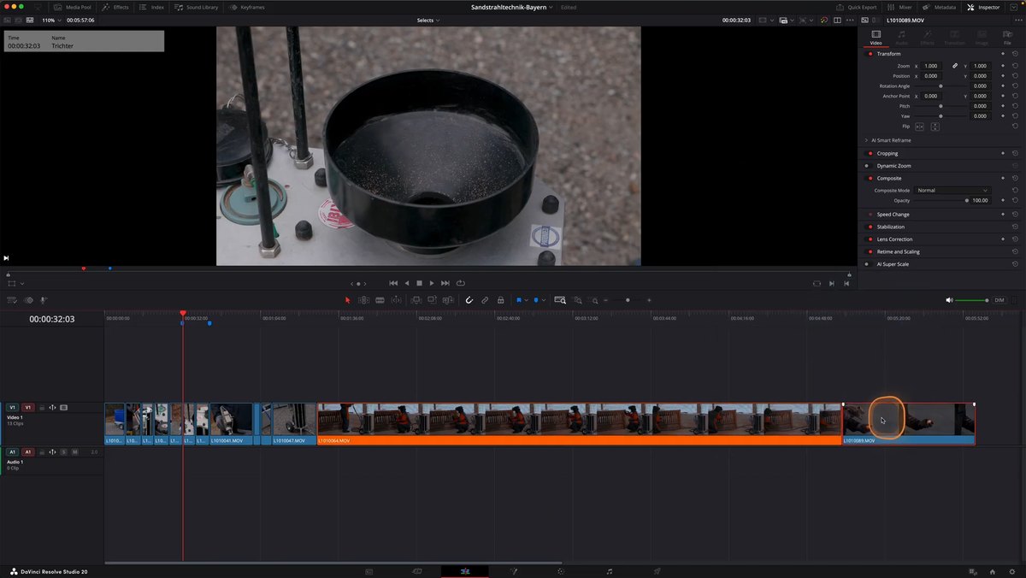Reset the Transform section parameters

[1015, 54]
